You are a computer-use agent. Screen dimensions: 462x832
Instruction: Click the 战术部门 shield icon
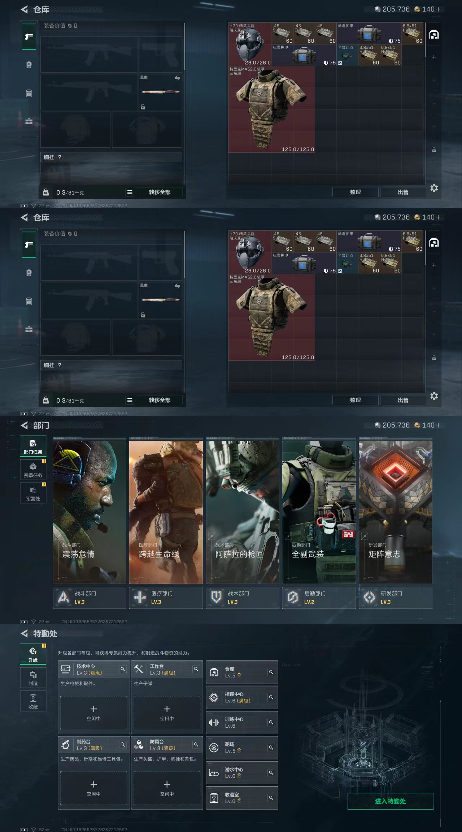217,598
